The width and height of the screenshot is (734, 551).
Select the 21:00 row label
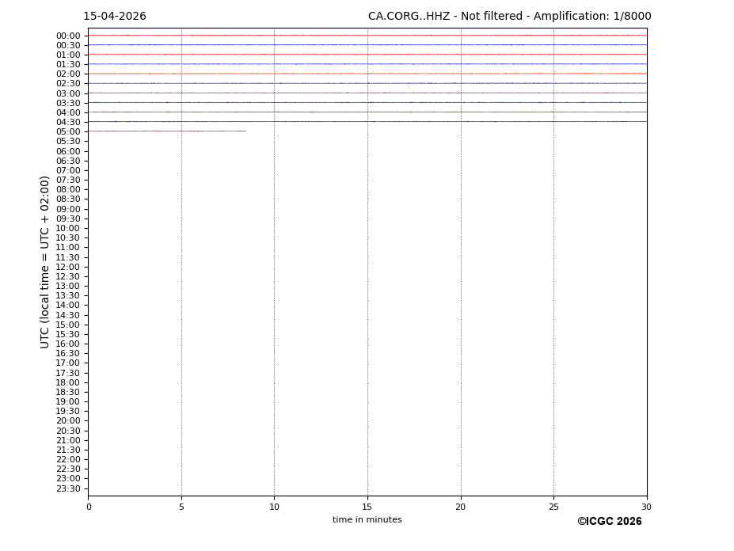(68, 440)
